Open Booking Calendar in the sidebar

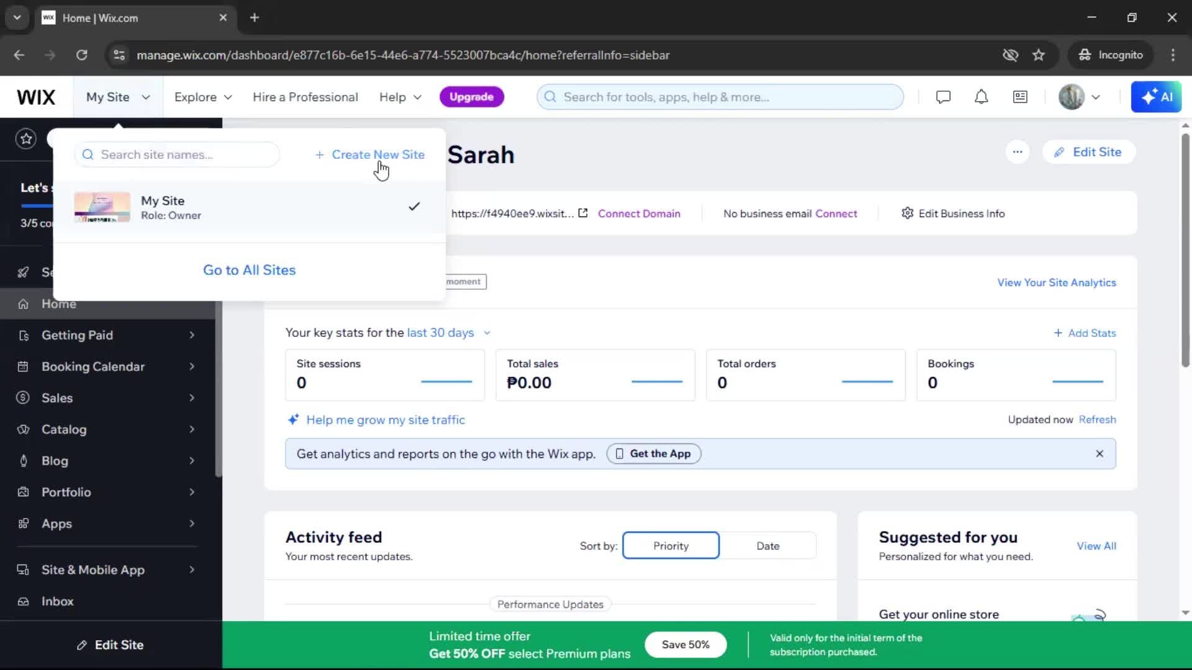[x=107, y=367]
